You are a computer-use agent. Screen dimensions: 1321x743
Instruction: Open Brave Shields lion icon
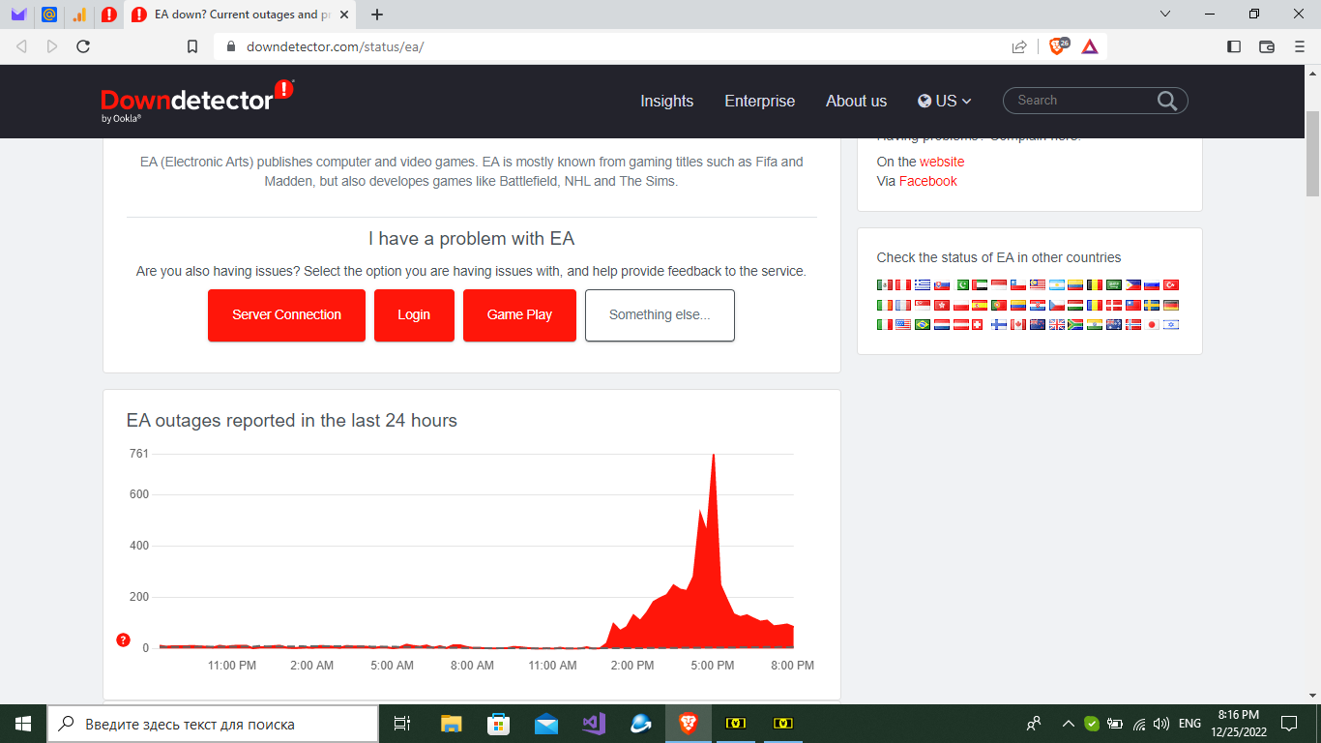(1059, 46)
